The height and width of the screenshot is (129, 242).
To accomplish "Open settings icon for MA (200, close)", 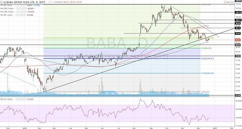I will coord(20,8).
